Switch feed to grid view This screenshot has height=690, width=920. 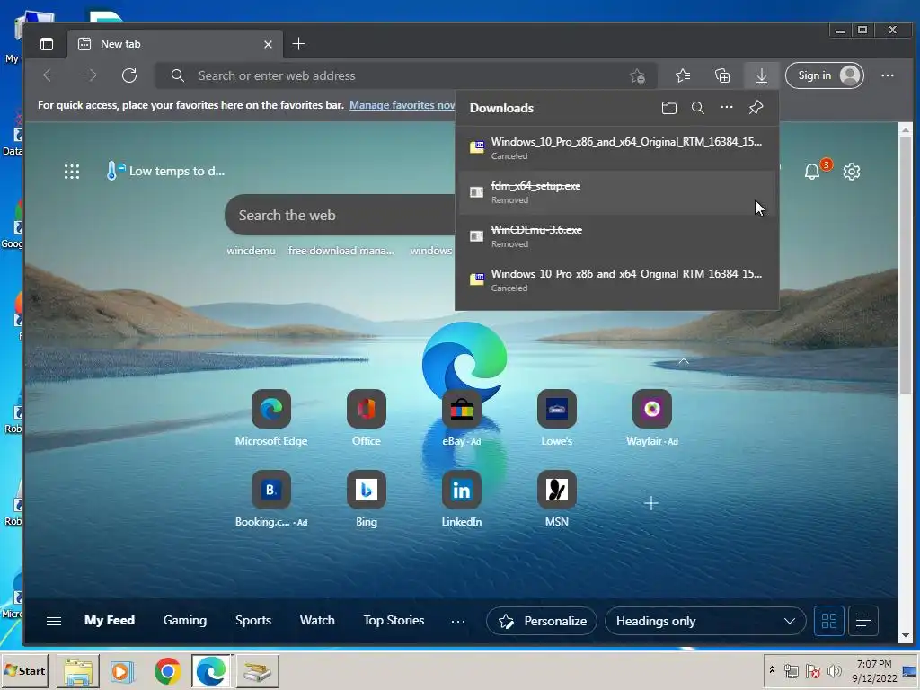point(829,621)
